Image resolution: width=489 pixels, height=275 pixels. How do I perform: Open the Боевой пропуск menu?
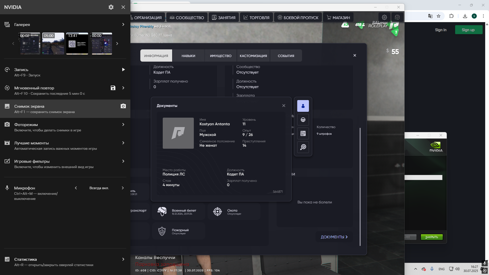[x=298, y=18]
